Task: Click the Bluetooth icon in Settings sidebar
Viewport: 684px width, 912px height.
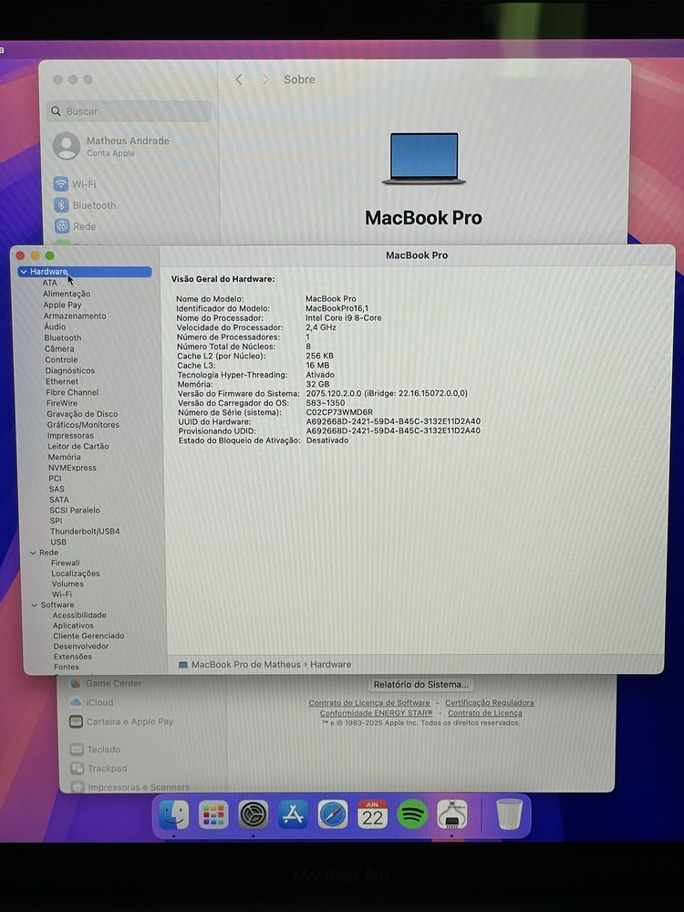Action: [x=62, y=204]
